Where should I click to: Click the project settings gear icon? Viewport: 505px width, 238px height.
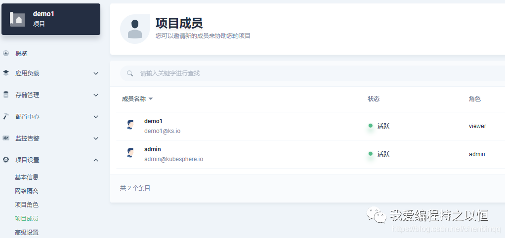click(x=6, y=160)
